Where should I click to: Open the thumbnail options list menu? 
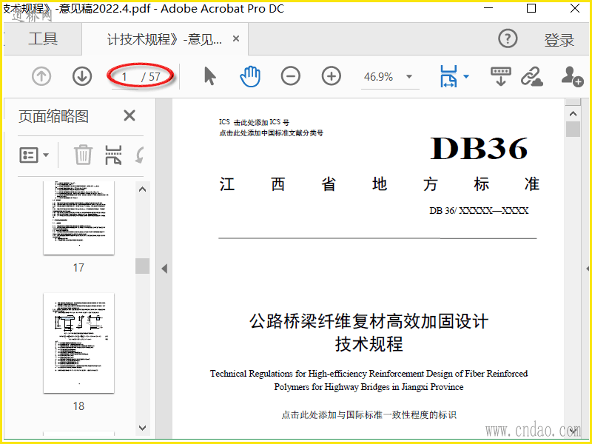(x=34, y=155)
